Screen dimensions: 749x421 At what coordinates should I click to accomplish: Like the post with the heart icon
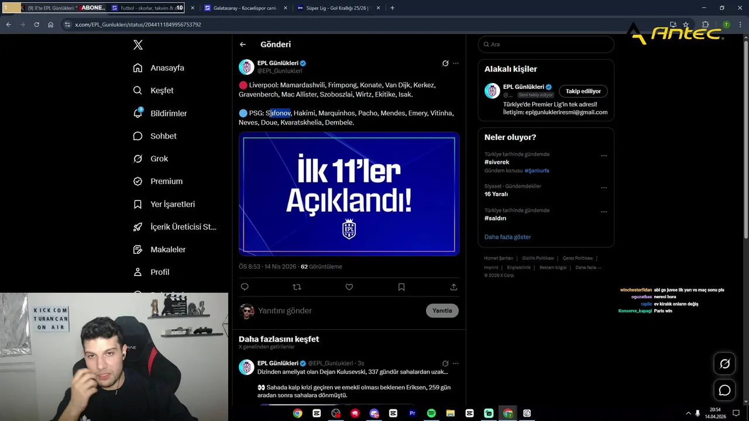pos(349,287)
